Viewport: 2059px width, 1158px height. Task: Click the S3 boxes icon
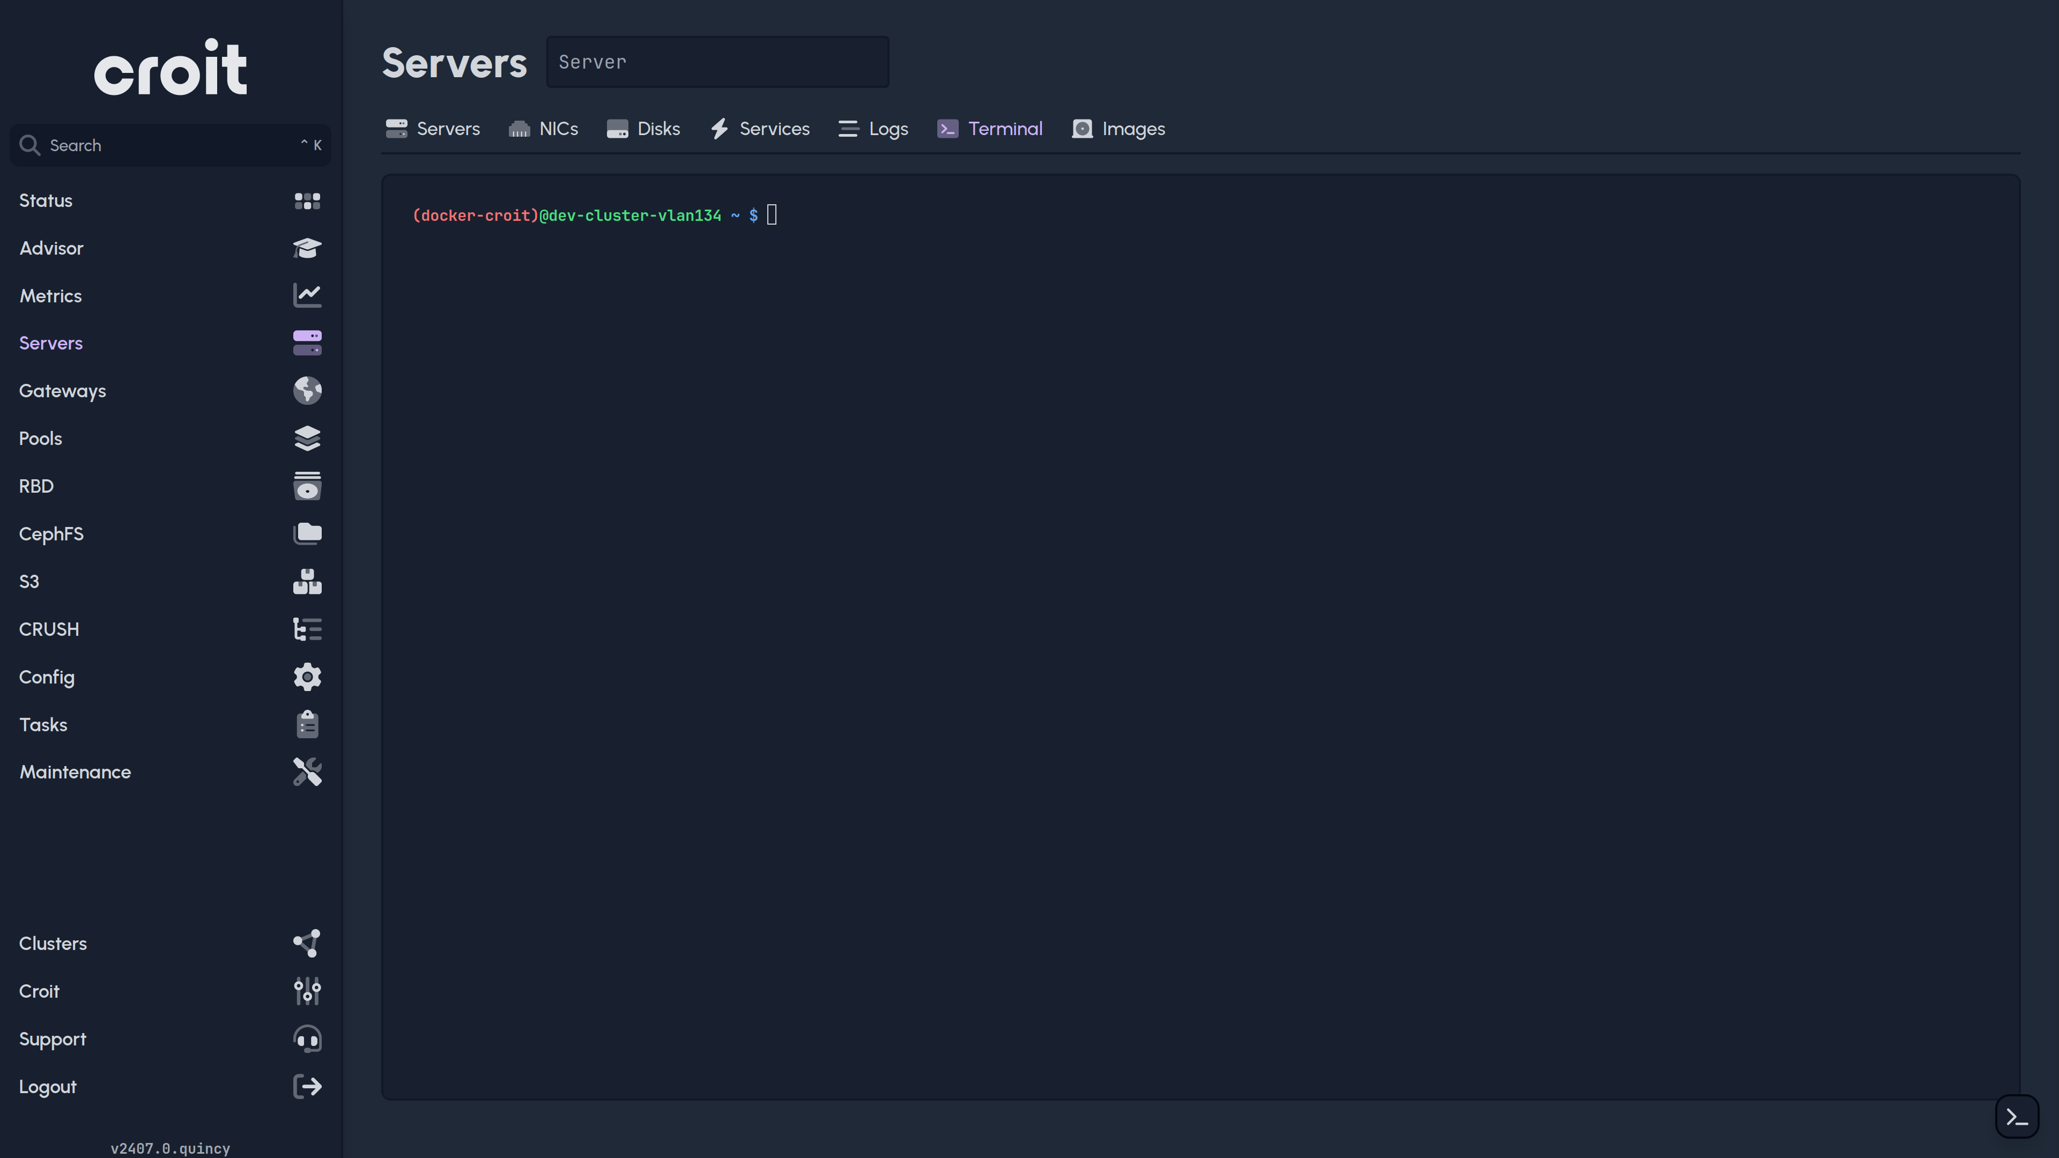307,581
